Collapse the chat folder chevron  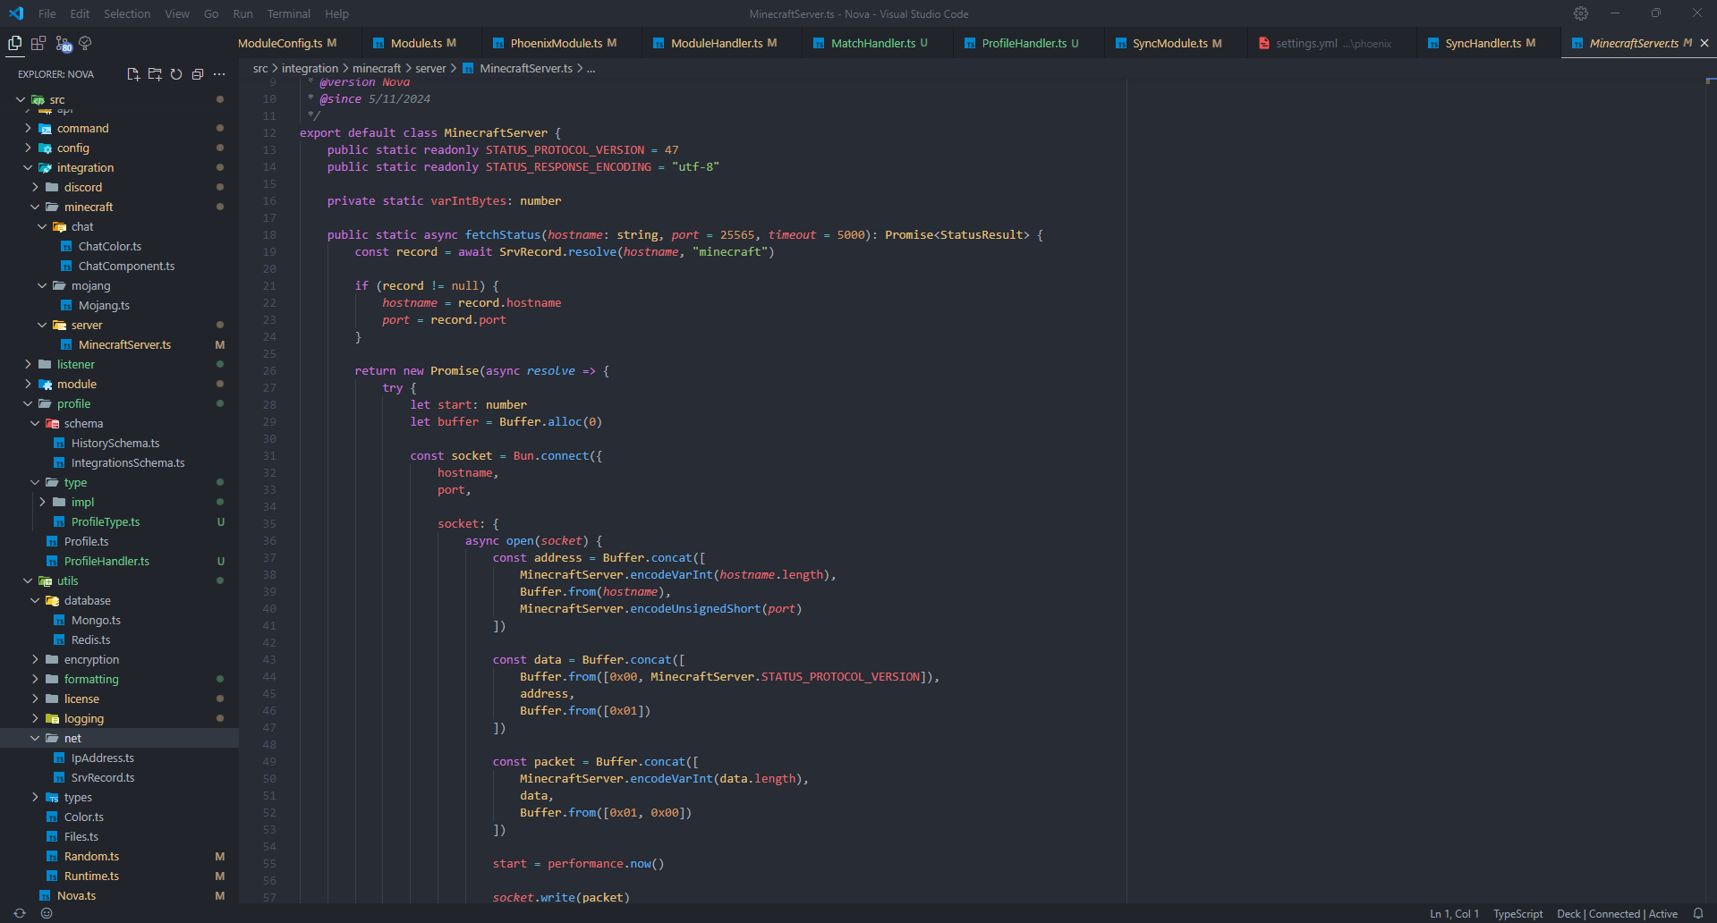tap(42, 226)
